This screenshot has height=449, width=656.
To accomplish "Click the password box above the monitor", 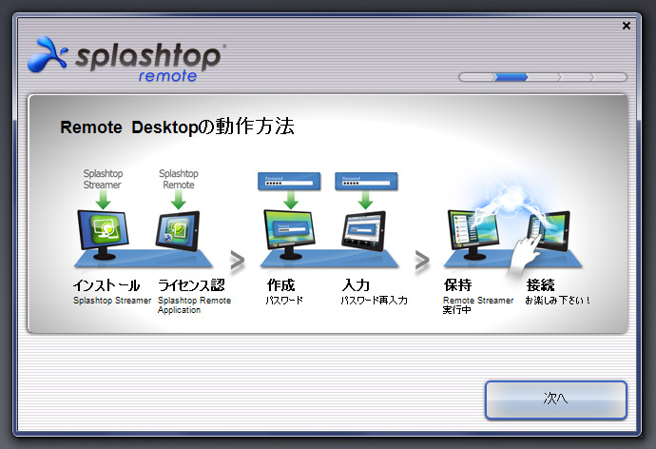I will [289, 181].
